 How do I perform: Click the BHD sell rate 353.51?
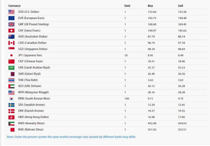tap(182, 130)
